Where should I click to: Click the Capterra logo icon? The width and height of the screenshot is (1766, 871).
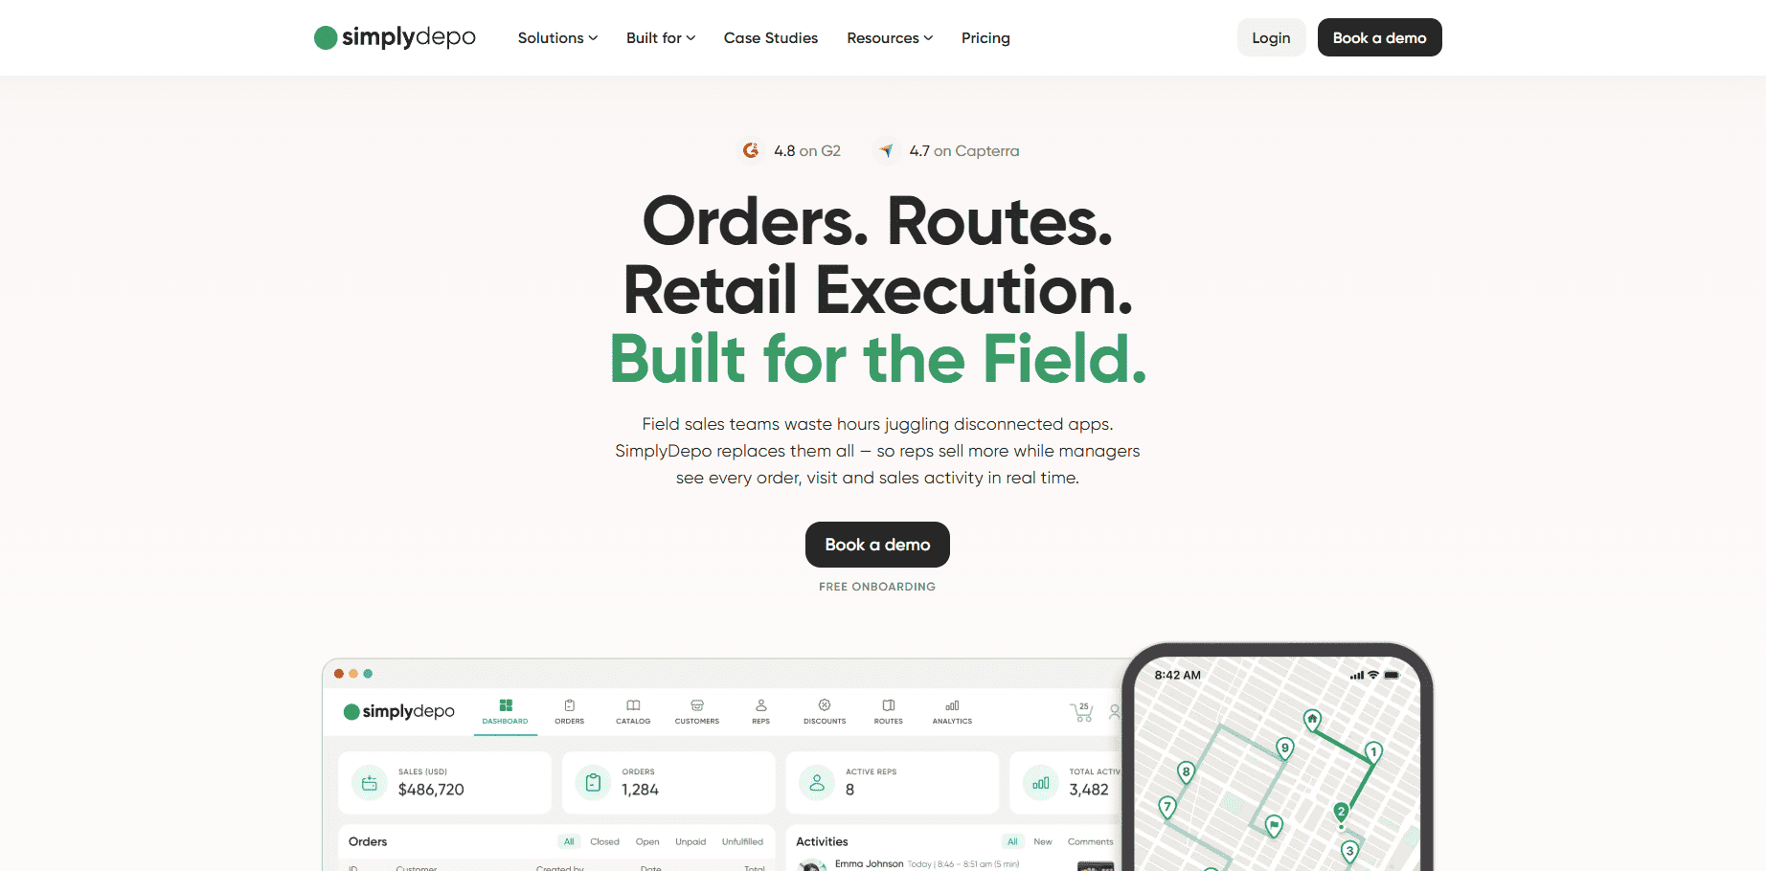click(887, 150)
